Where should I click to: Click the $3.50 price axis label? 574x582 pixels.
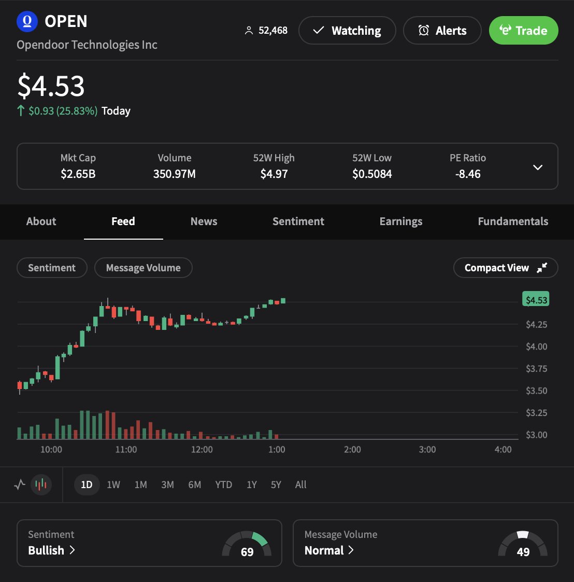point(537,391)
